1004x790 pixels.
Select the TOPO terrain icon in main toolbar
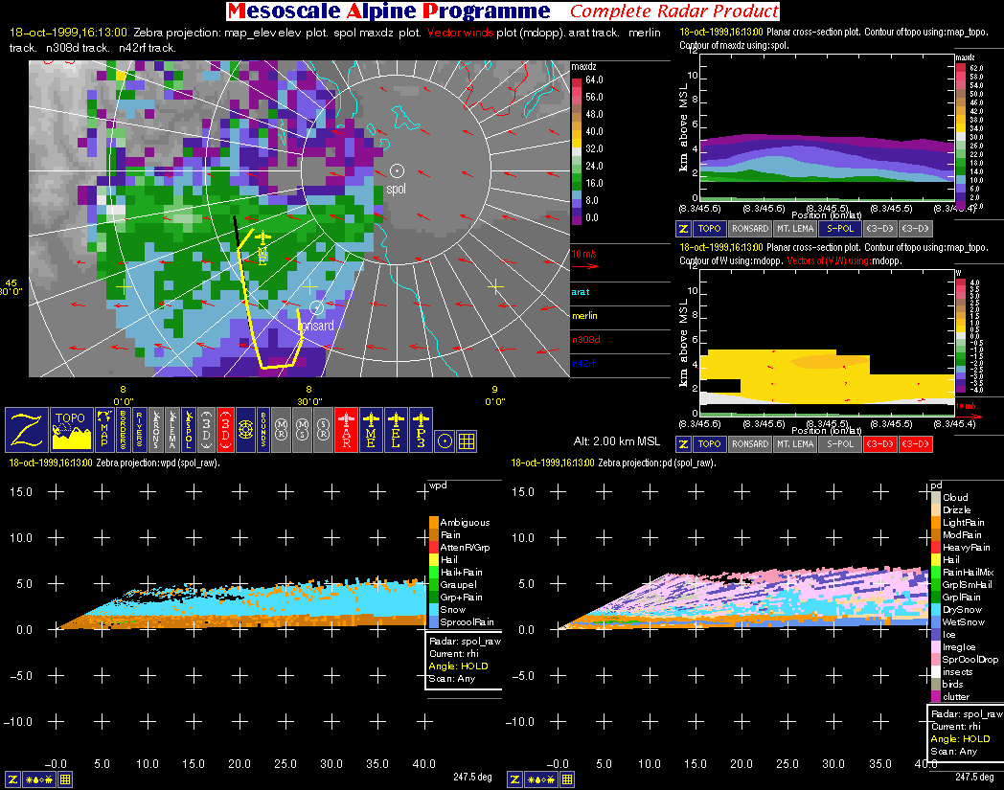(x=71, y=429)
